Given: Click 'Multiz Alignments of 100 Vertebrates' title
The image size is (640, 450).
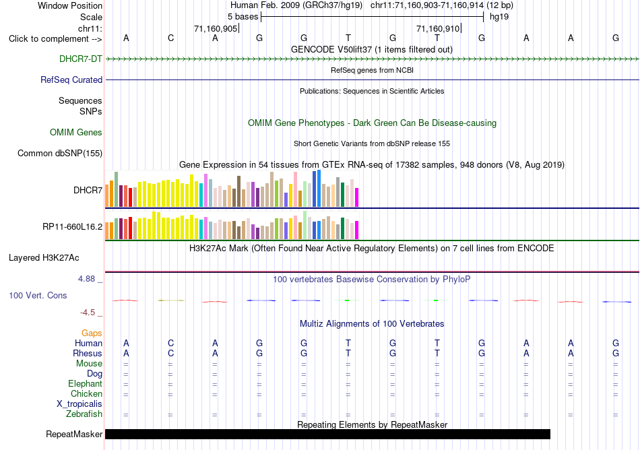Looking at the screenshot, I should coord(372,323).
